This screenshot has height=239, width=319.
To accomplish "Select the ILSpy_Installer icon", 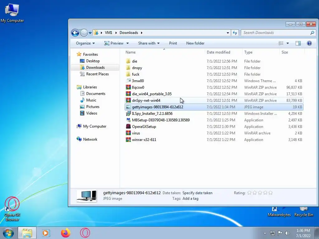I will tap(128, 113).
